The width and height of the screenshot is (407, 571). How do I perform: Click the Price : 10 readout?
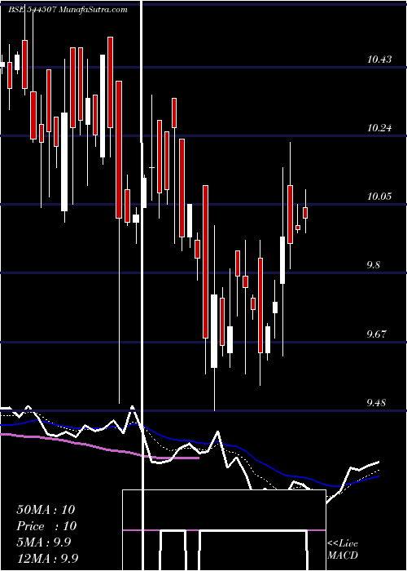(x=46, y=526)
